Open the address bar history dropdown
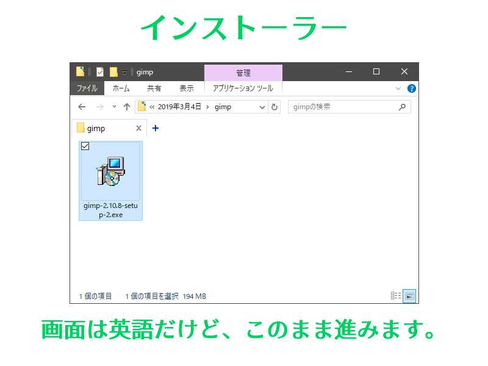 261,107
